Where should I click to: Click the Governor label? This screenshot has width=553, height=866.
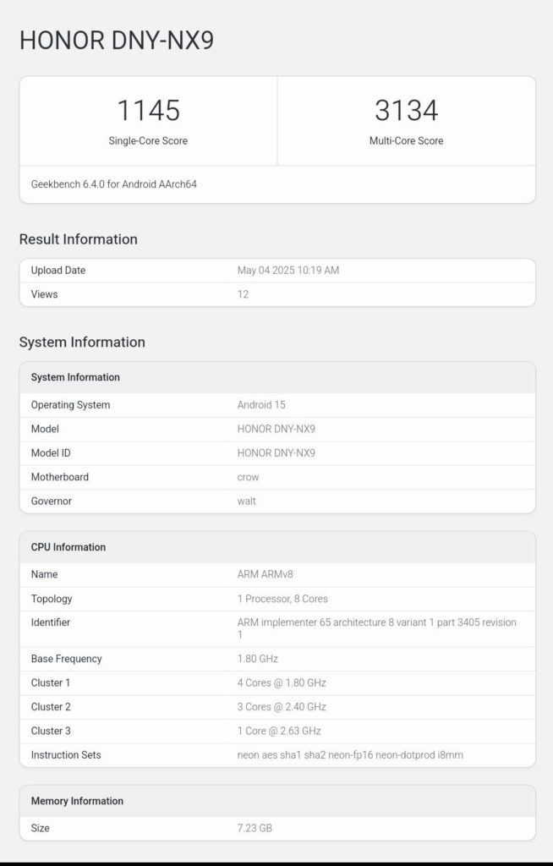tap(52, 502)
